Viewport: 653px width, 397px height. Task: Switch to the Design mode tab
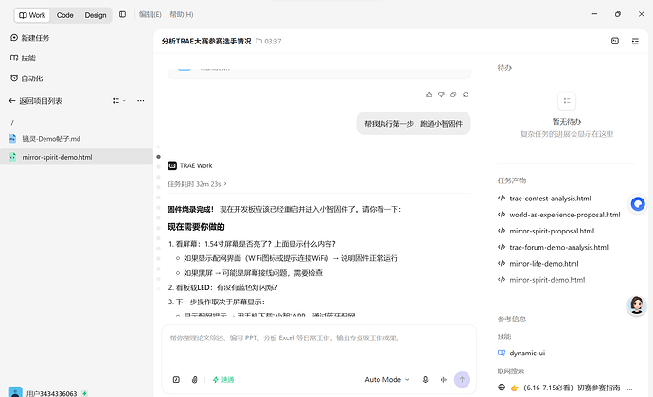96,15
